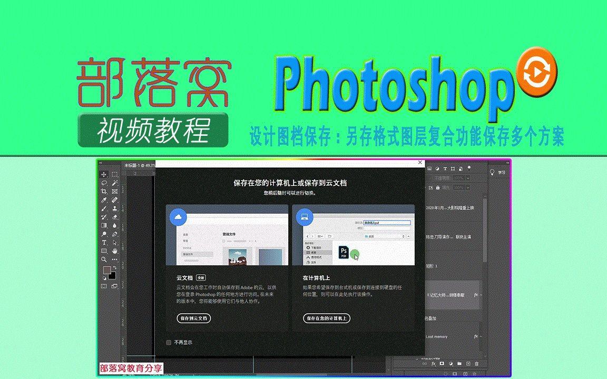Screen dimensions: 607x379
Task: Open the 学习 (Learn) panel
Action: click(498, 173)
